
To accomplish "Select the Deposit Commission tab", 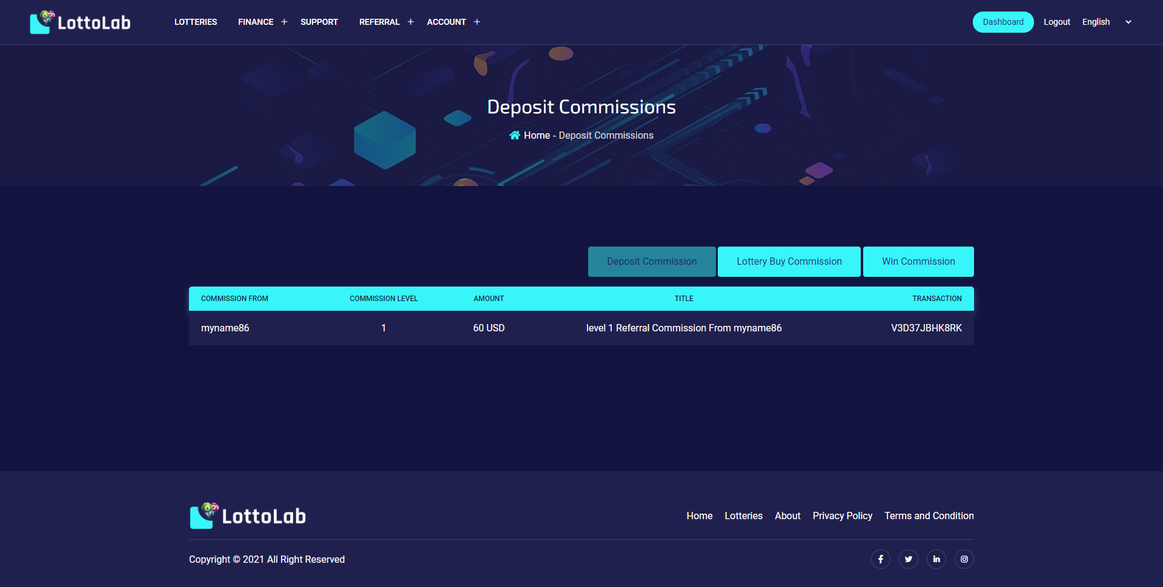I will (x=652, y=262).
